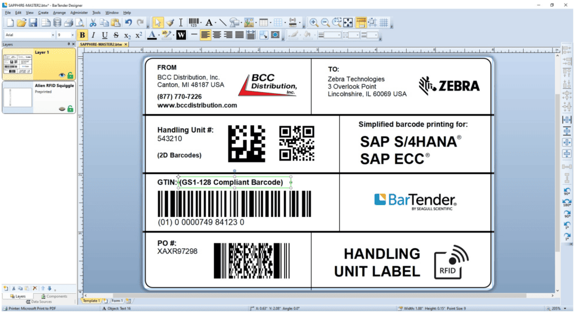Toggle Bold formatting button
The width and height of the screenshot is (576, 314).
(x=83, y=35)
